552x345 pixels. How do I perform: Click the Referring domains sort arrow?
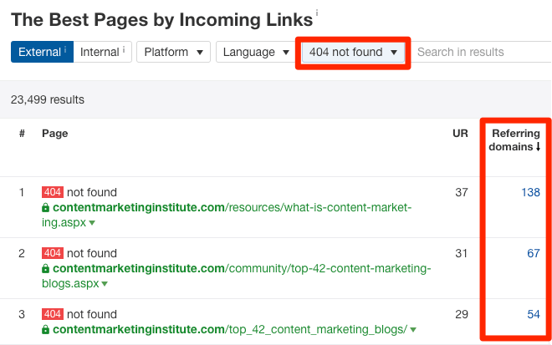coord(538,147)
